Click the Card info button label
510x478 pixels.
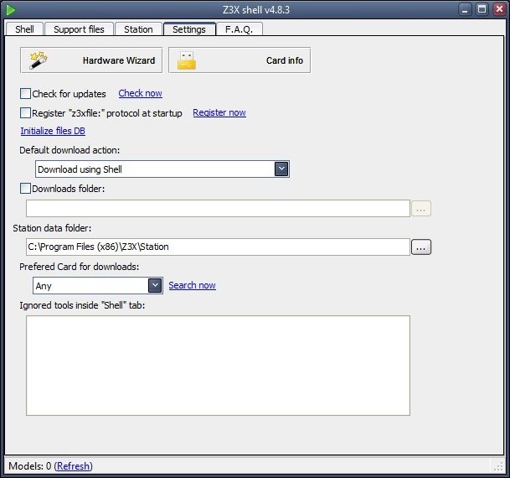pos(285,60)
